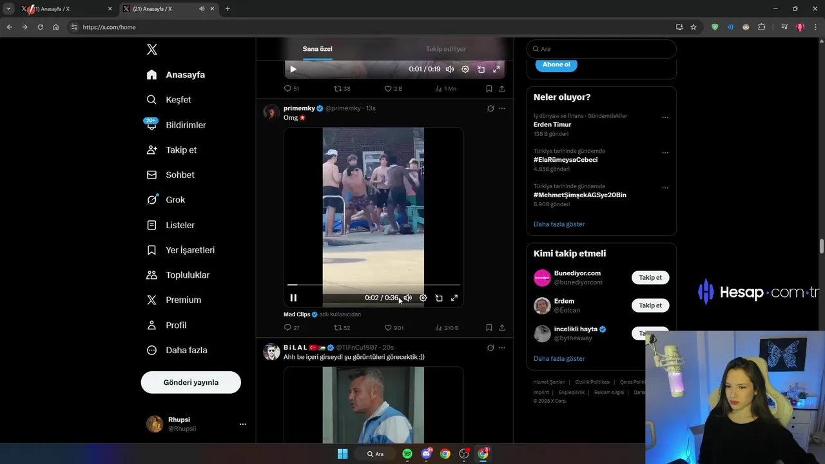Show more trends Daha fazla göster
The image size is (825, 464).
click(x=559, y=224)
